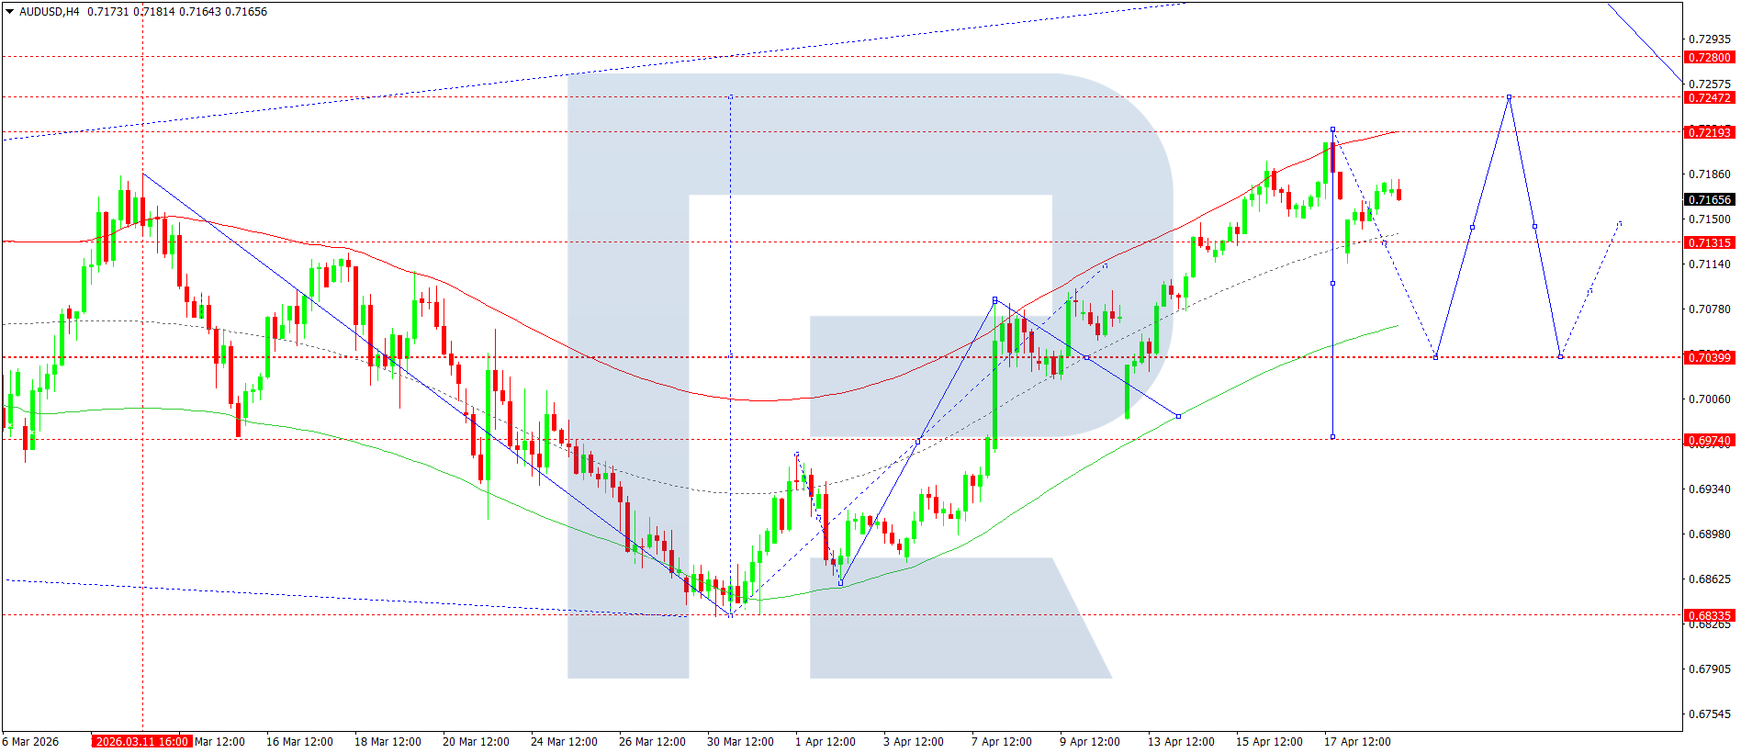The height and width of the screenshot is (753, 1741).
Task: Select the red 0.72472 price level label
Action: [x=1709, y=97]
